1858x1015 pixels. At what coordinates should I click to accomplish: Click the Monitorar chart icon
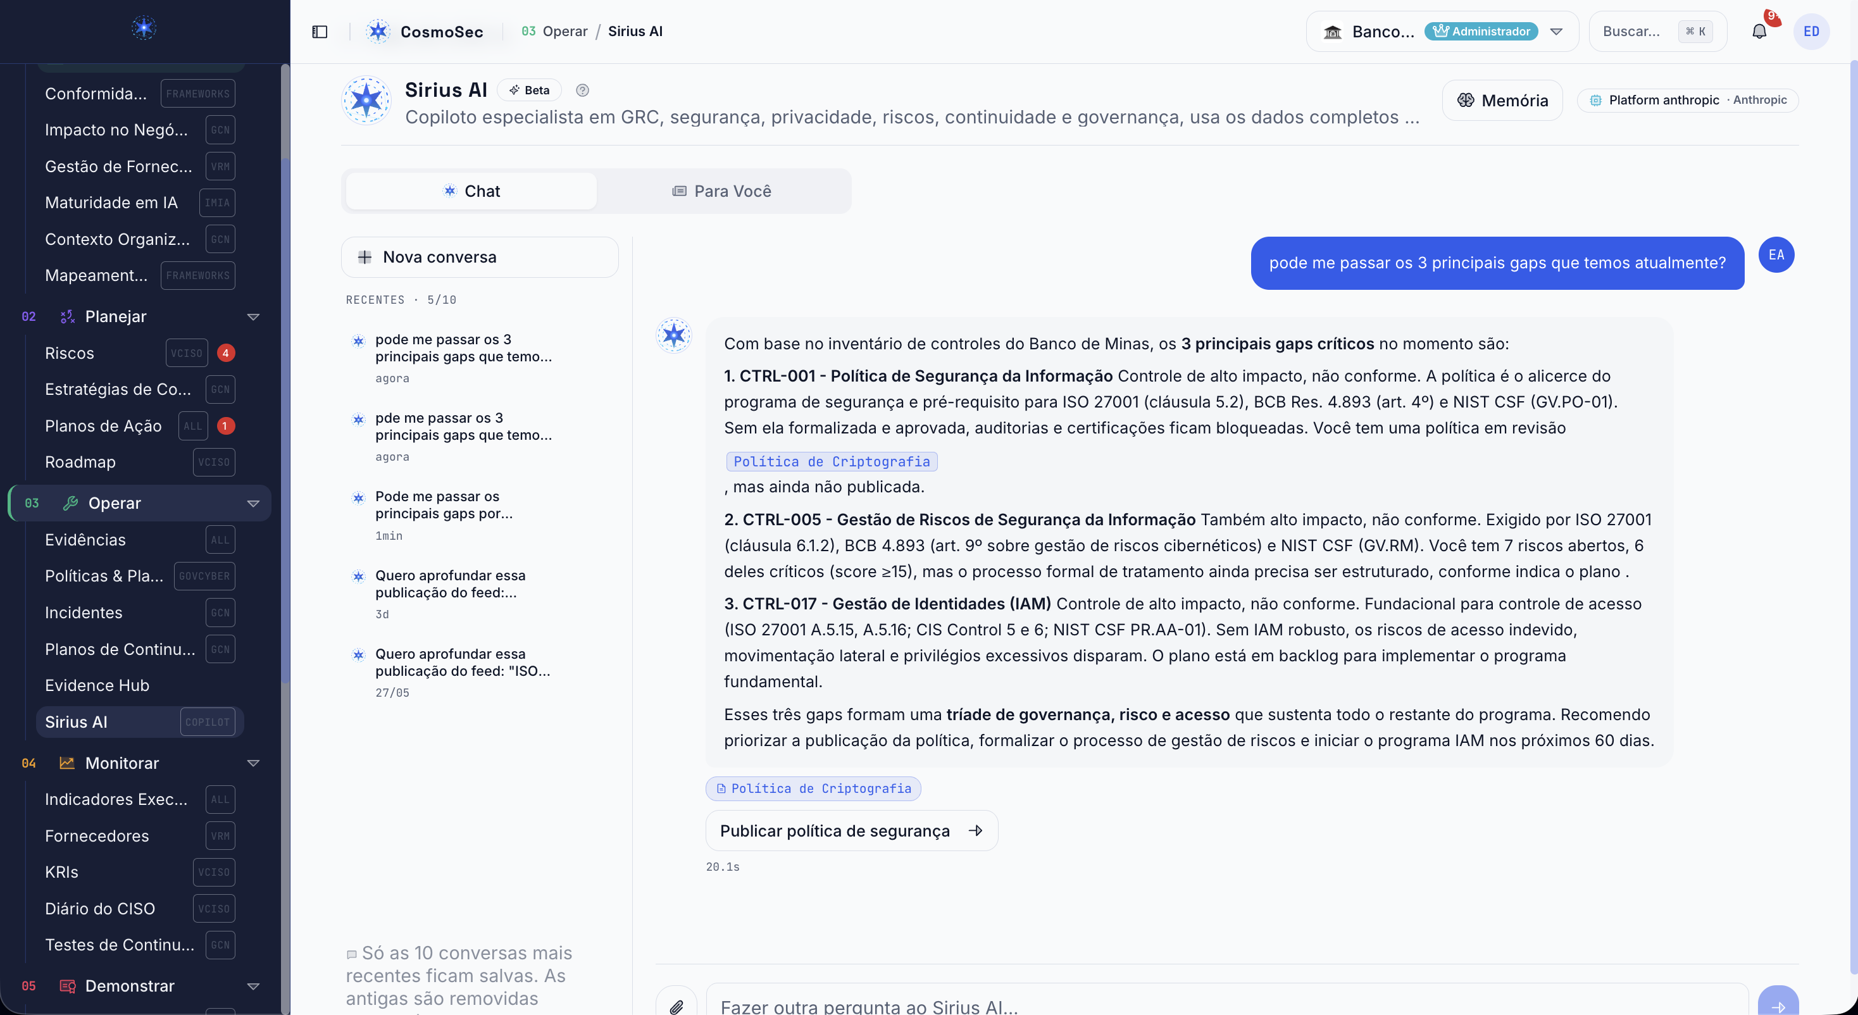click(x=67, y=763)
